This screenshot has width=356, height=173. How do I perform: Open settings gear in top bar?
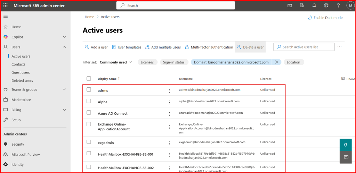(326, 6)
